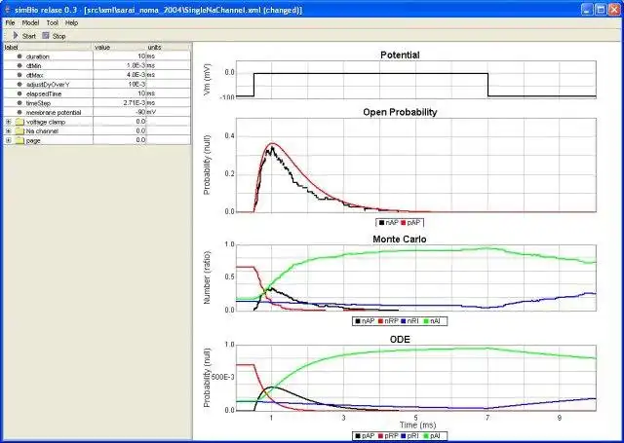
Task: Click the bullet icon beside dtMax
Action: (x=19, y=75)
